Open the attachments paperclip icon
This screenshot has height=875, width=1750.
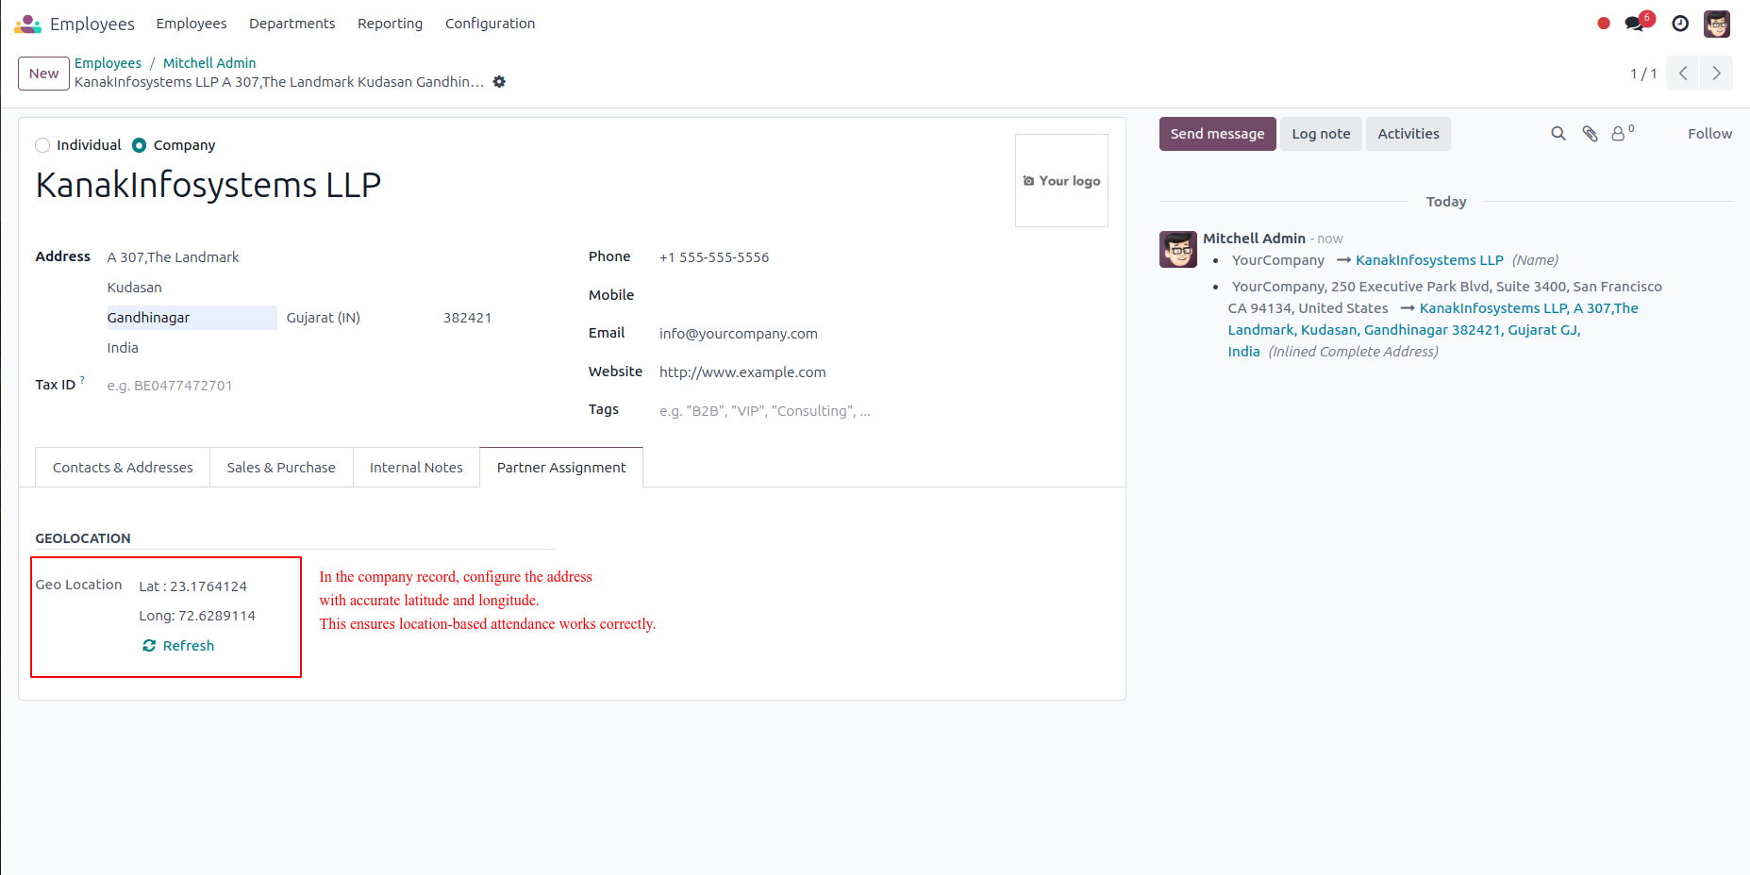click(1591, 134)
